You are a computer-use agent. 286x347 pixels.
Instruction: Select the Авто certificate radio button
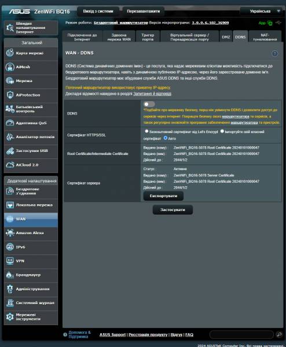[x=165, y=138]
